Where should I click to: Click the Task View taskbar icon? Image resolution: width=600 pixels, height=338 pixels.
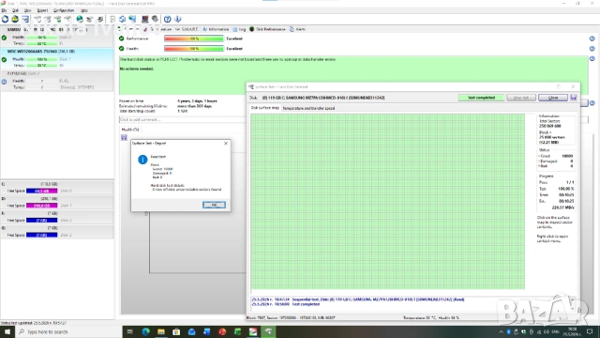pyautogui.click(x=129, y=331)
